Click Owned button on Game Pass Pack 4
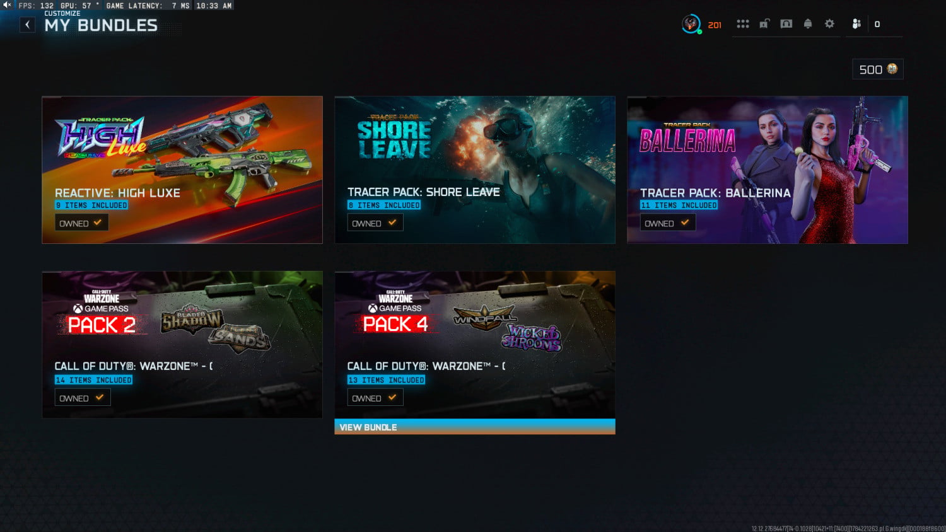946x532 pixels. pyautogui.click(x=375, y=398)
